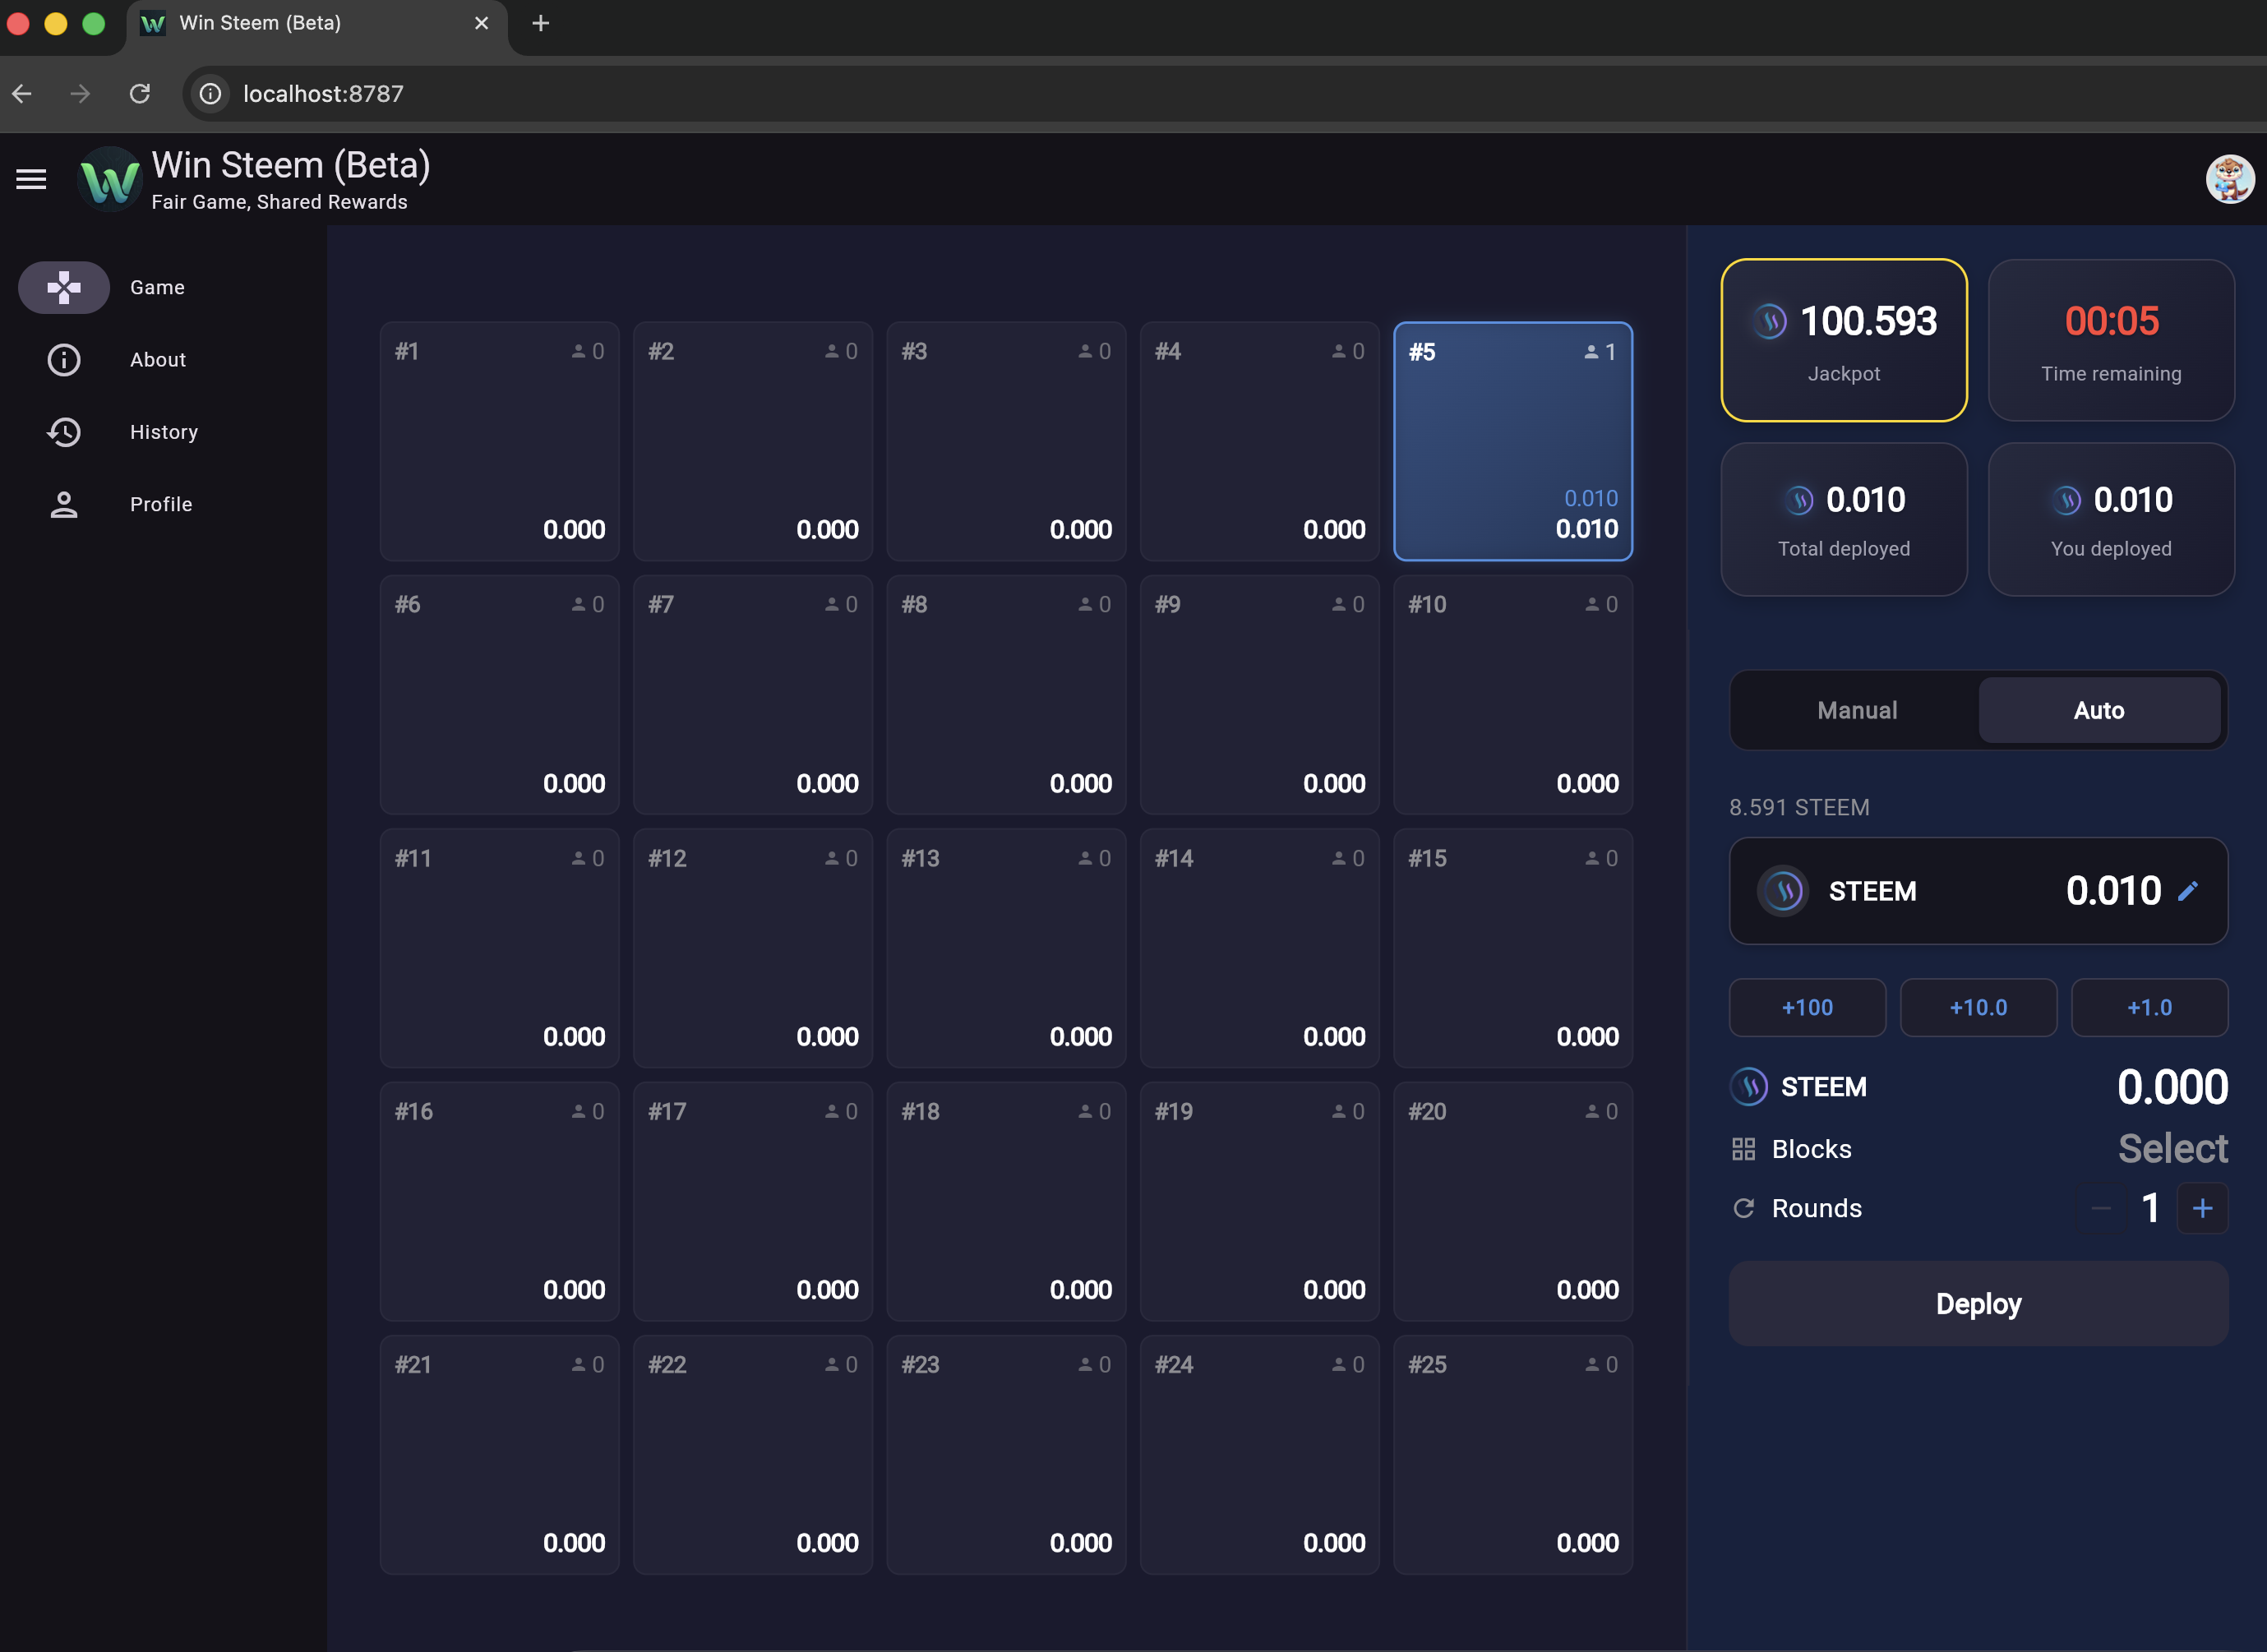Add +10.0 to the STEEM amount
Image resolution: width=2267 pixels, height=1652 pixels.
[1977, 1007]
